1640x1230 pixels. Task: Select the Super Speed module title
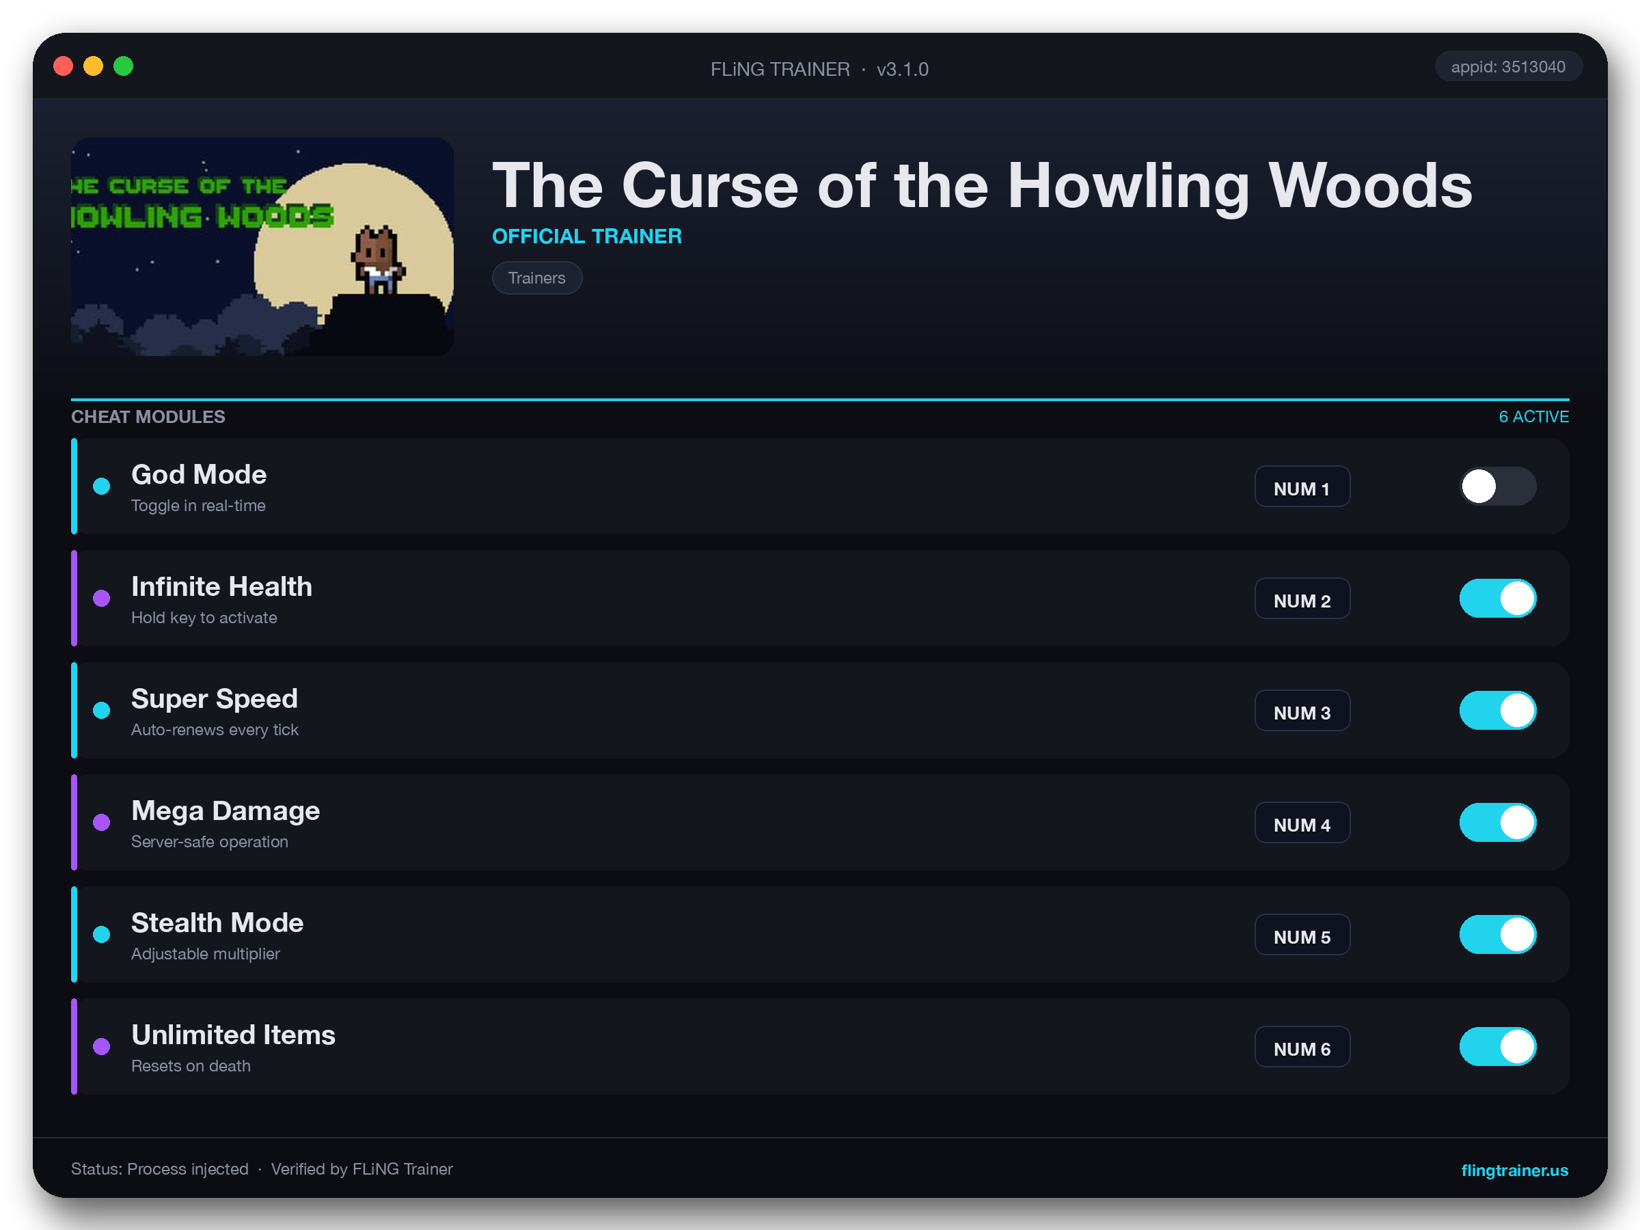point(215,699)
